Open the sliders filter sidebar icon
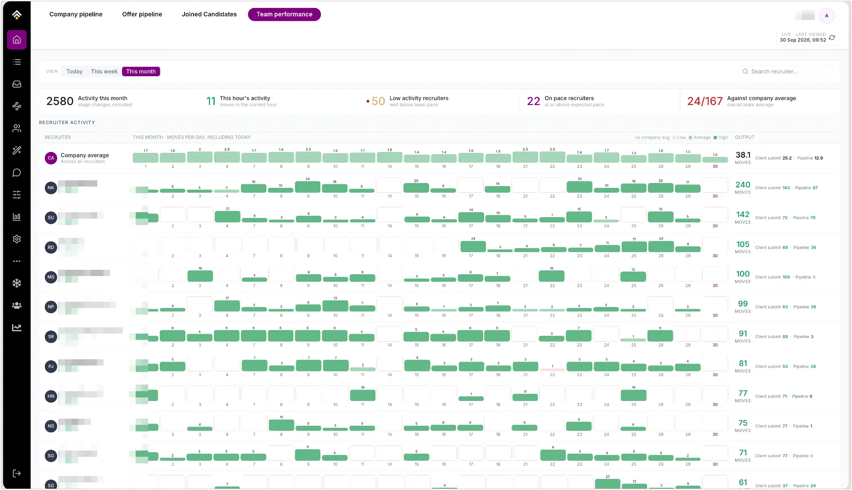This screenshot has height=490, width=852. click(x=17, y=195)
